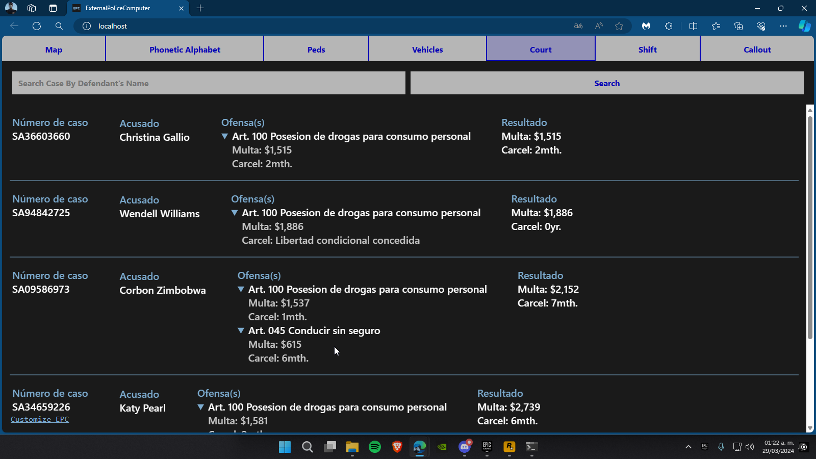Viewport: 816px width, 459px height.
Task: Go to the Callout tab
Action: click(757, 49)
